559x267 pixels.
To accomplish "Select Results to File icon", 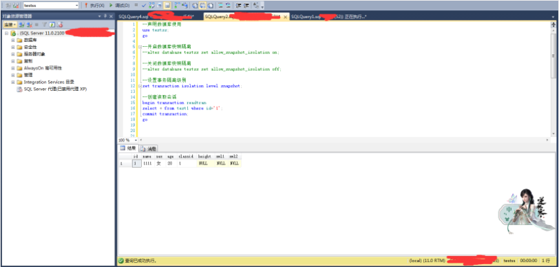I will (x=211, y=6).
